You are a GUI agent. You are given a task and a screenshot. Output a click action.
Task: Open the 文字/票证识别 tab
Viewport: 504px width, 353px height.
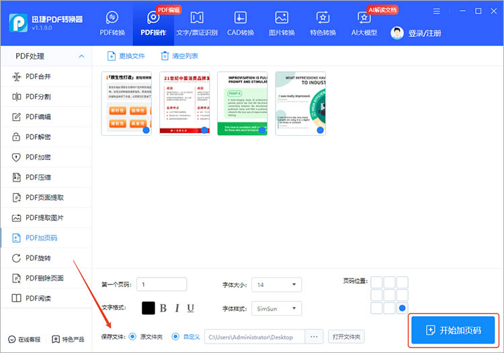tap(197, 23)
